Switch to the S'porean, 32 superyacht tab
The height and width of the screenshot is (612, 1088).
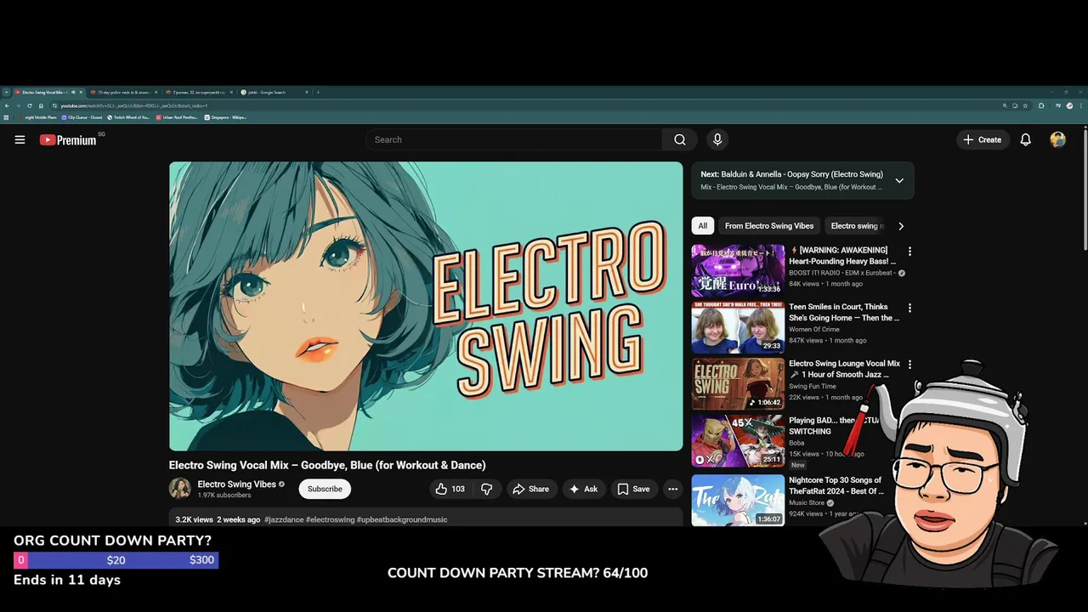pos(199,92)
